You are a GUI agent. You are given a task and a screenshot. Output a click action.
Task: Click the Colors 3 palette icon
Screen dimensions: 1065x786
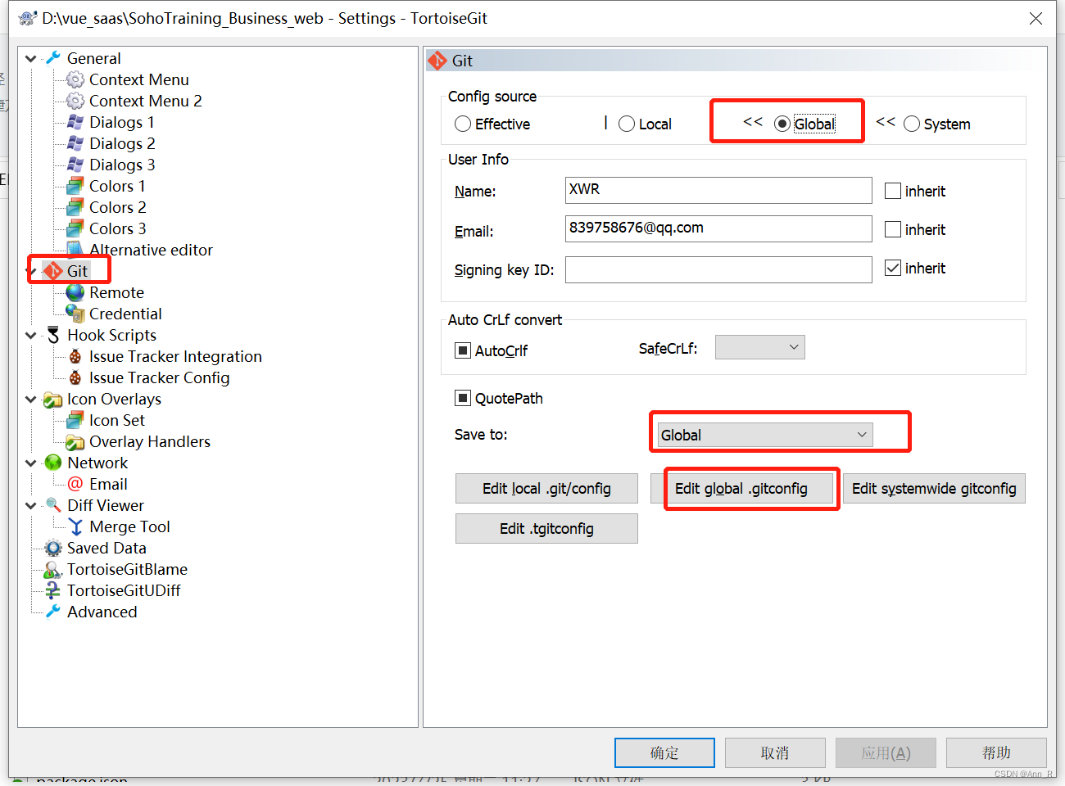click(75, 228)
